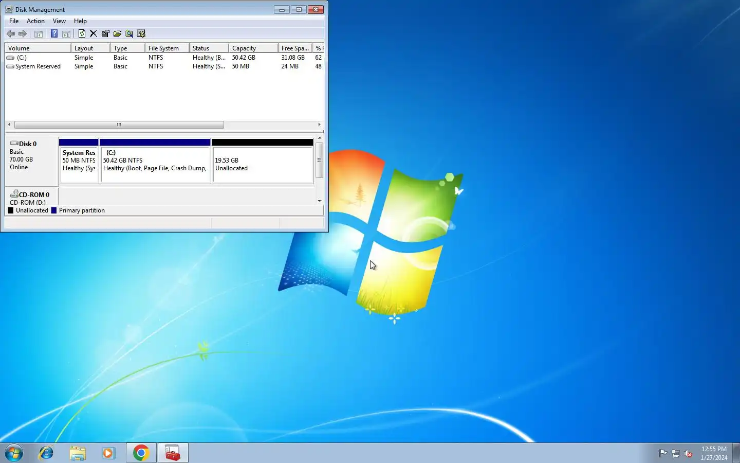Toggle the Show/Hide Action Pane icon
Viewport: 740px width, 463px height.
(66, 34)
